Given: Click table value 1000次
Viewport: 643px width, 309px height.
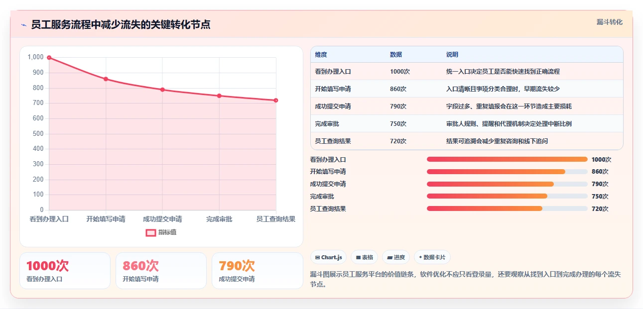Looking at the screenshot, I should pos(400,72).
